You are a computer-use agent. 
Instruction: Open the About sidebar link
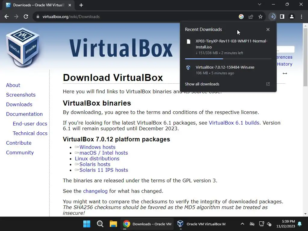[x=13, y=85]
